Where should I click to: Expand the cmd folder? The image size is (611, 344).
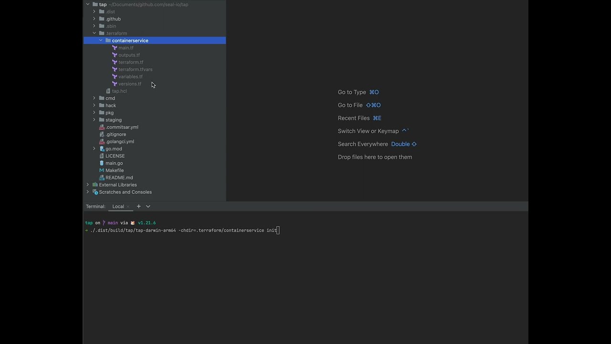tap(94, 98)
